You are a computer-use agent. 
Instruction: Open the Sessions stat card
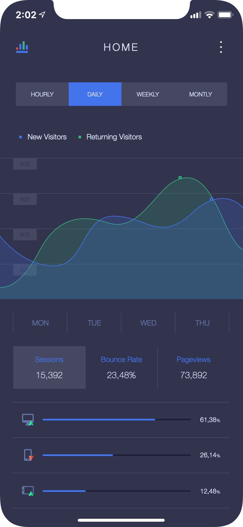click(x=49, y=367)
